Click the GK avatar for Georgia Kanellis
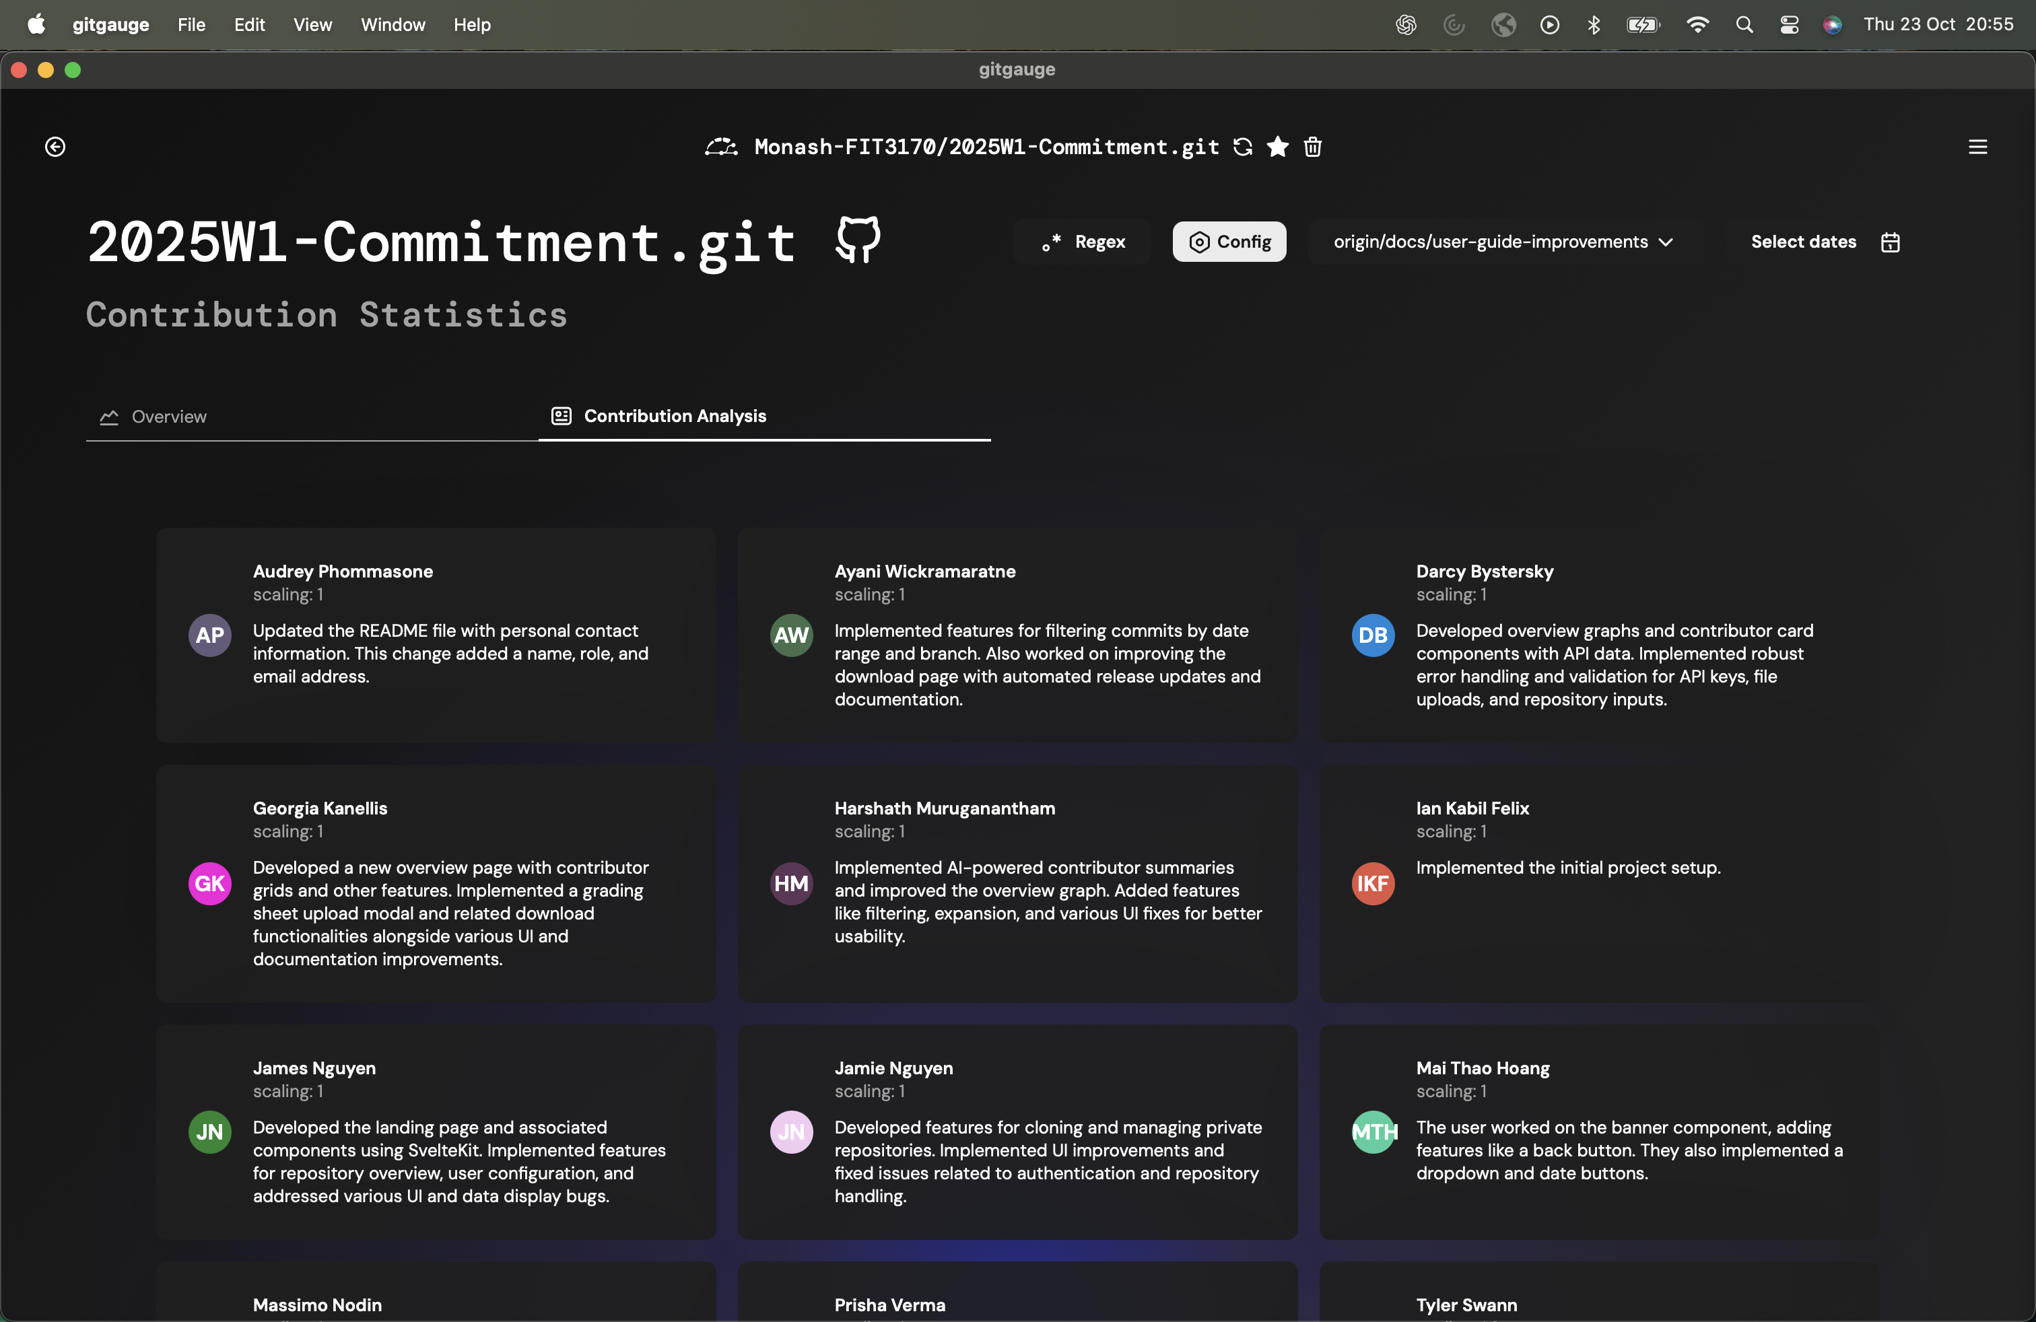Viewport: 2036px width, 1322px height. tap(209, 883)
